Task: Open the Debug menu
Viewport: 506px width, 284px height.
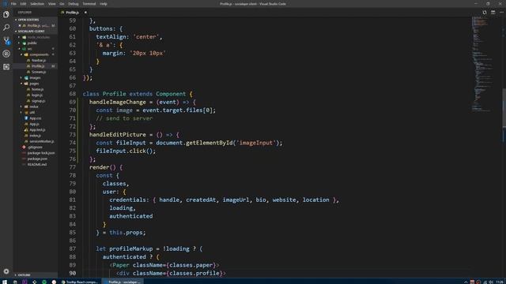Action: (74, 4)
